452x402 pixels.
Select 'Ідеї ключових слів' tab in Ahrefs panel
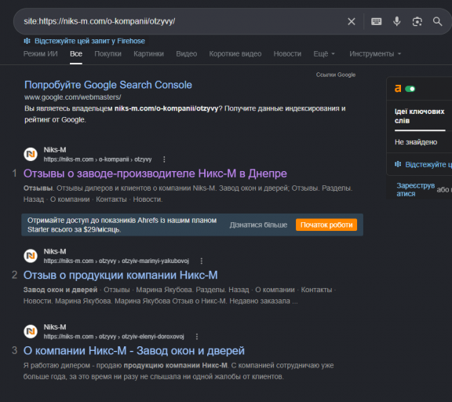[x=419, y=116]
